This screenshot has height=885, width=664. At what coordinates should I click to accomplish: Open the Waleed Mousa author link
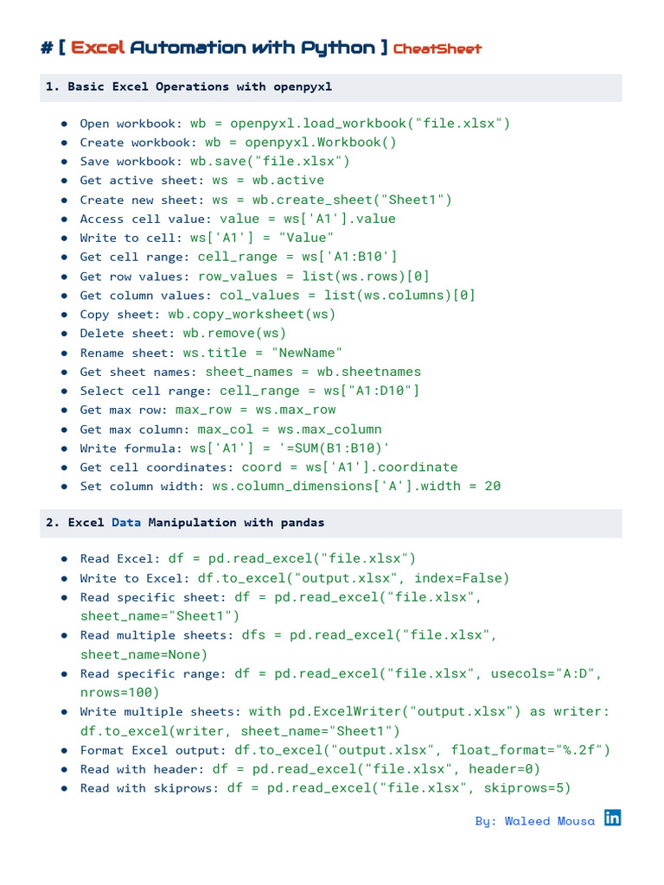(534, 821)
